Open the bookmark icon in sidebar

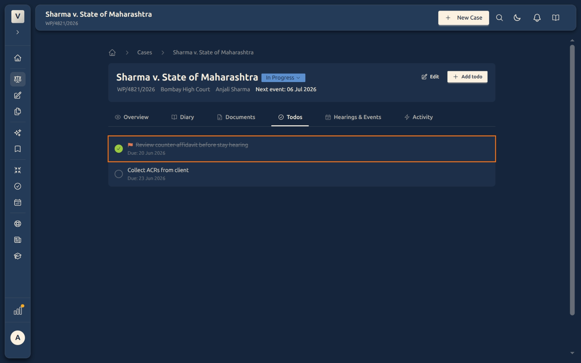coord(17,149)
